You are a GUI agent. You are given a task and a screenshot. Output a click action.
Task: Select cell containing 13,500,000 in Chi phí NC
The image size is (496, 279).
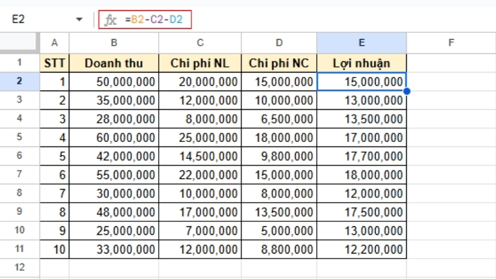tap(279, 211)
